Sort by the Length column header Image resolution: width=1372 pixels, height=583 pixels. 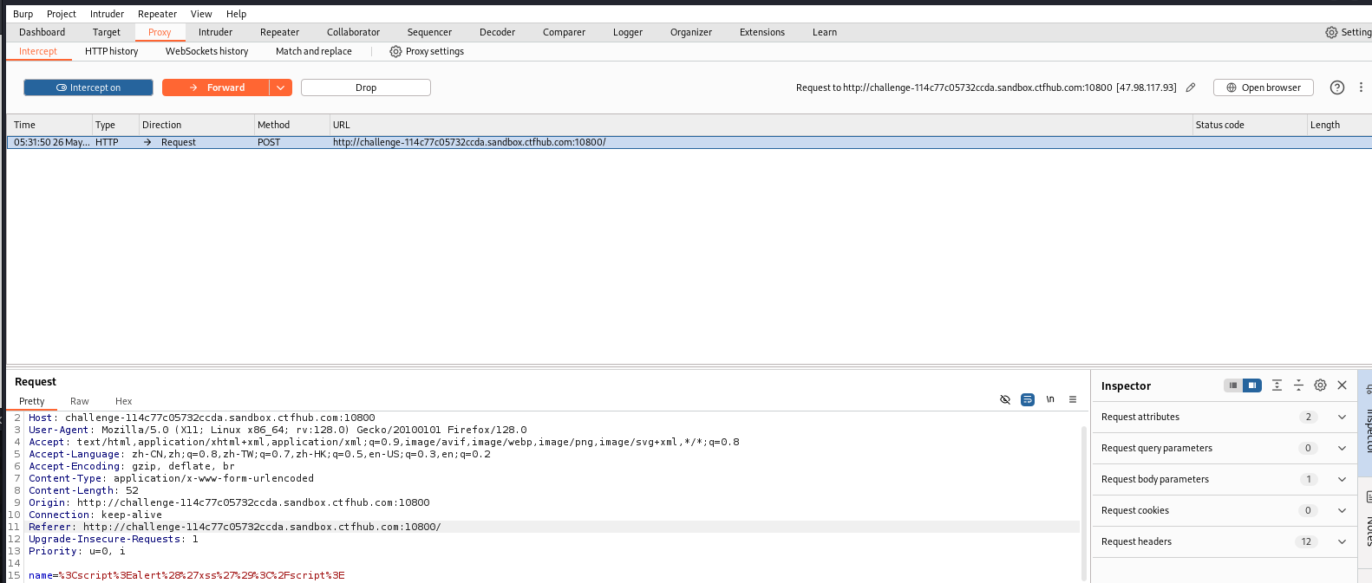tap(1339, 125)
